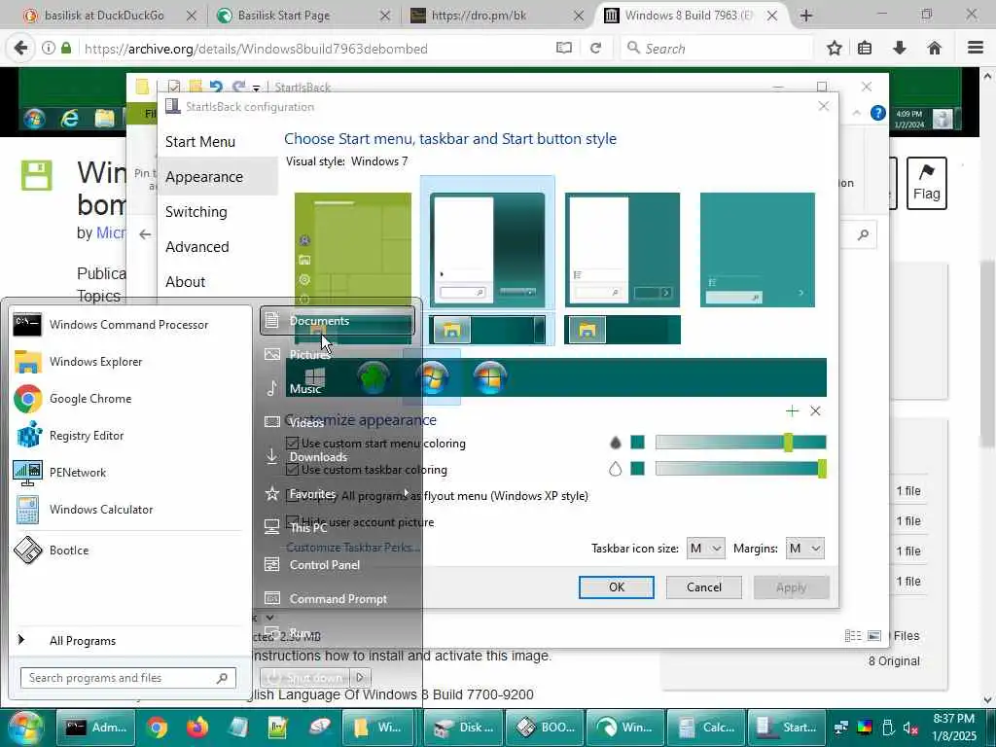Screen dimensions: 996x747
Task: Open quick access toolbar dropdown in StartIsBack window
Action: tap(256, 88)
